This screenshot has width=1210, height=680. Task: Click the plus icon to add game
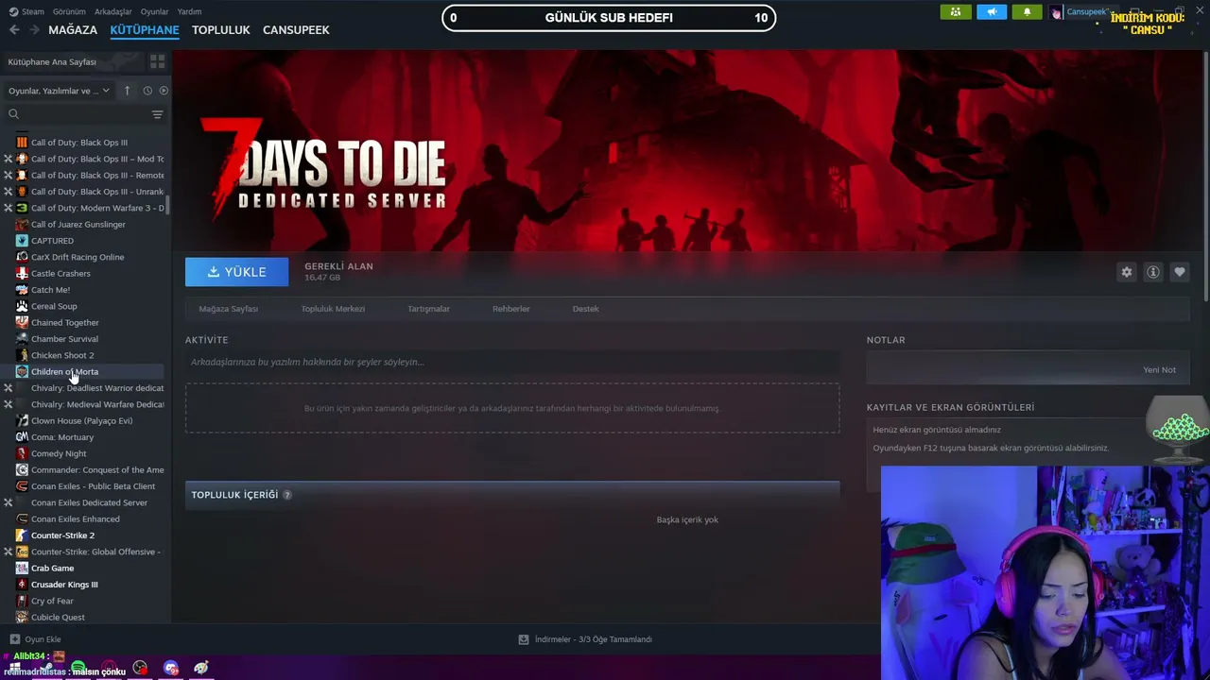(15, 639)
